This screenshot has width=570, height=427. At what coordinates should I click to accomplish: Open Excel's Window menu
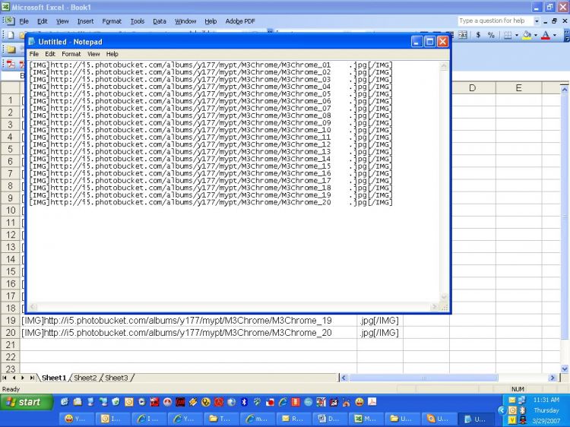(185, 21)
